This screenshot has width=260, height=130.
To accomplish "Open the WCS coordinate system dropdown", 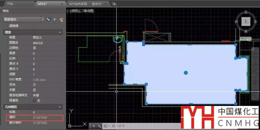I will [245, 39].
